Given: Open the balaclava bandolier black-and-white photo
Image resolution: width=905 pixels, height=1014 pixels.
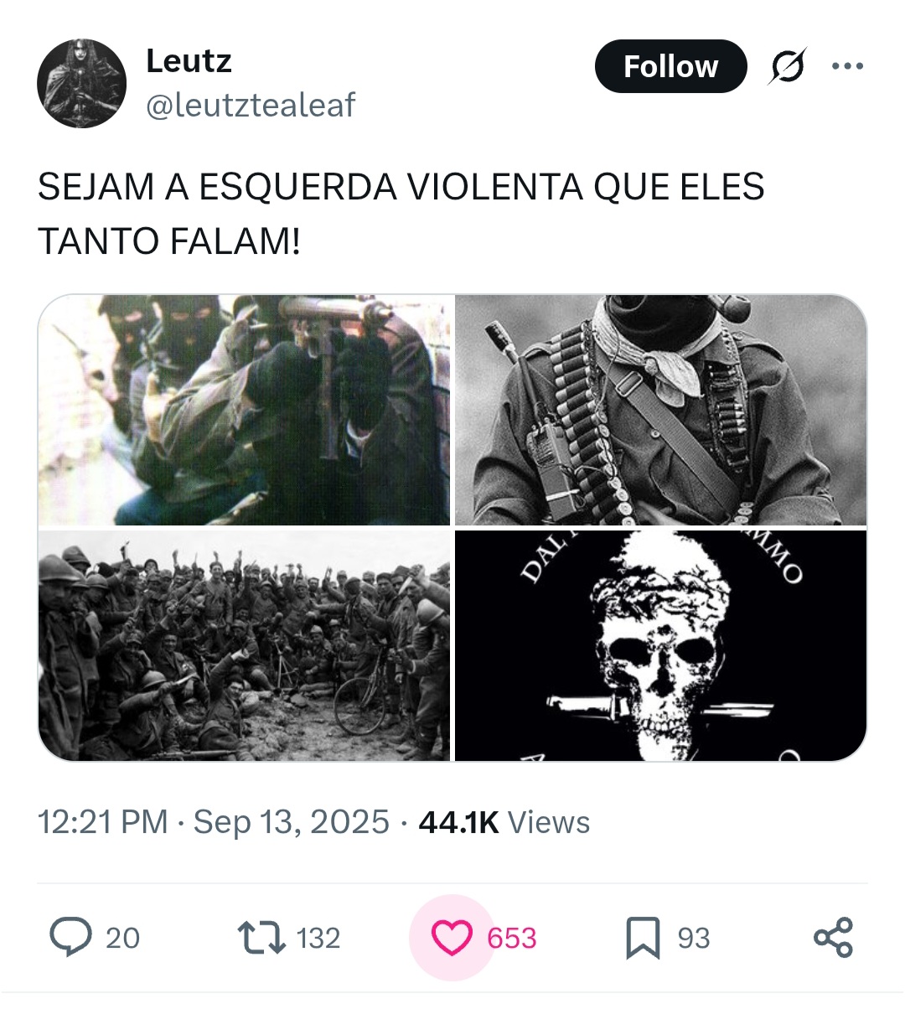Looking at the screenshot, I should 660,410.
